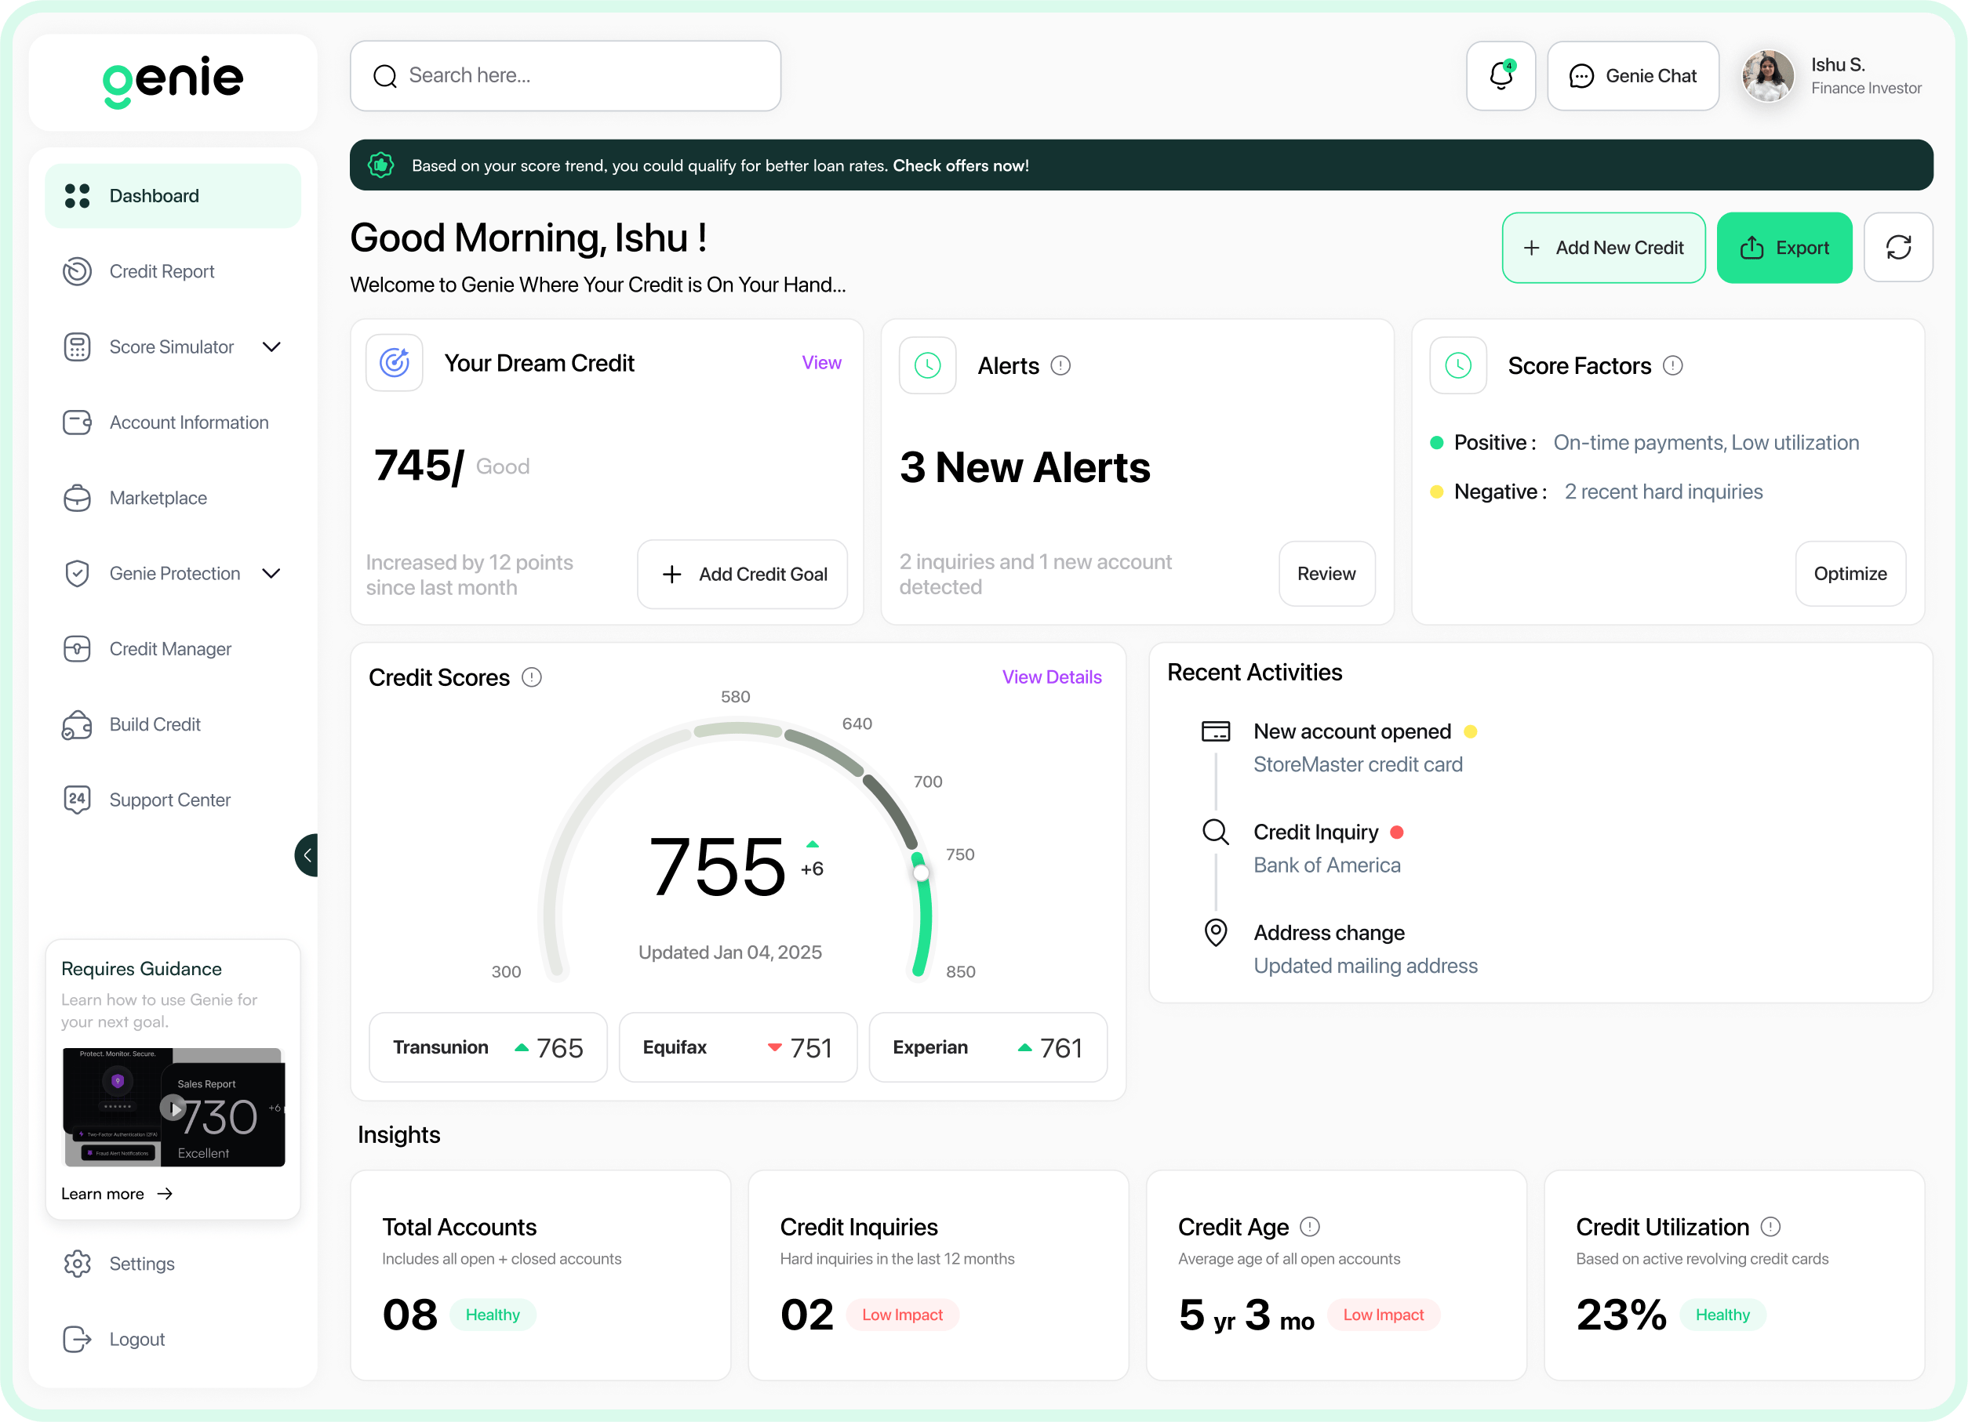Click the Credit Scores info icon
Viewport: 1968px width, 1422px height.
coord(531,677)
